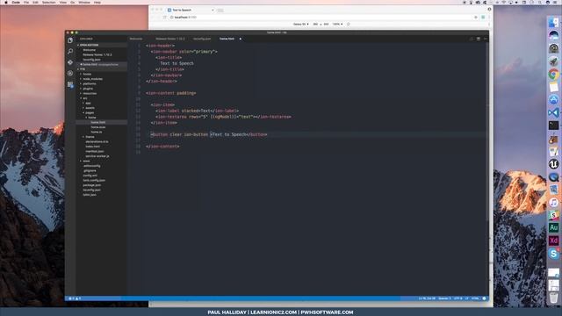Viewport: 562px width, 316px height.
Task: Open the device selector dropdown in the browser
Action: pos(300,24)
